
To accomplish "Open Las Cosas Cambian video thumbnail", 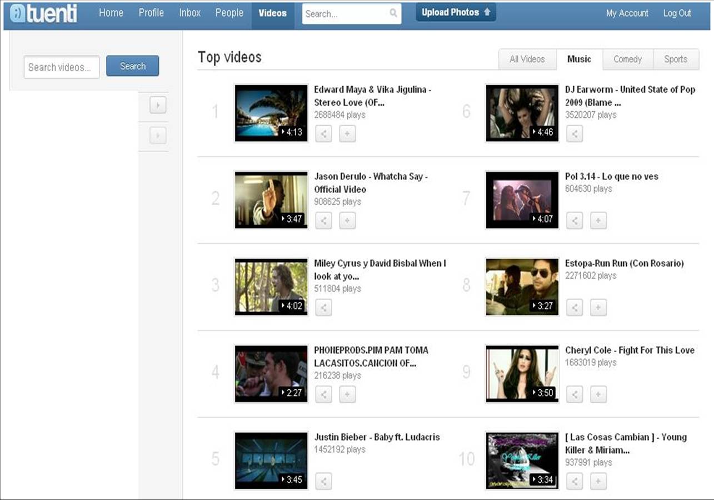I will click(522, 461).
